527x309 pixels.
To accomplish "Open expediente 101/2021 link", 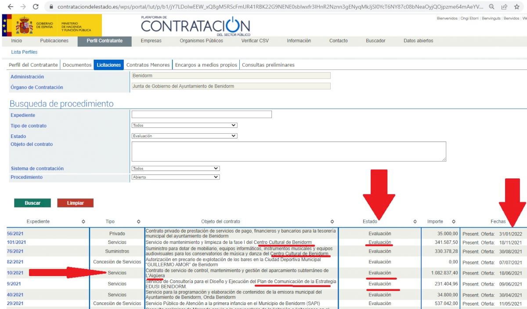I will [x=16, y=242].
